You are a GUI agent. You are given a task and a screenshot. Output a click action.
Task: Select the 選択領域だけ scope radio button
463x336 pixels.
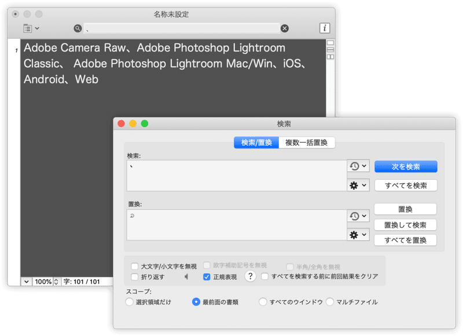click(129, 302)
